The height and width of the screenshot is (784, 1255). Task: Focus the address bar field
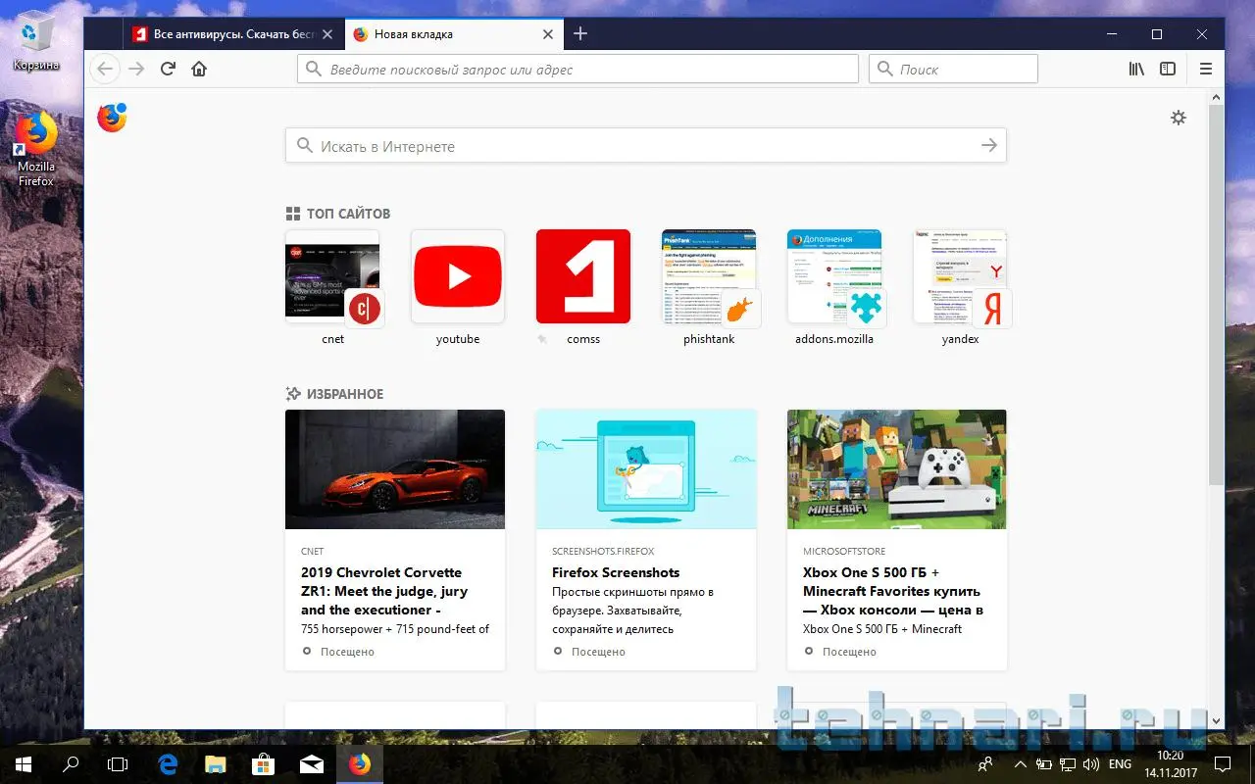[x=577, y=69]
